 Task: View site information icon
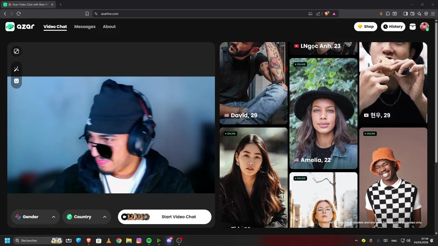coord(96,14)
